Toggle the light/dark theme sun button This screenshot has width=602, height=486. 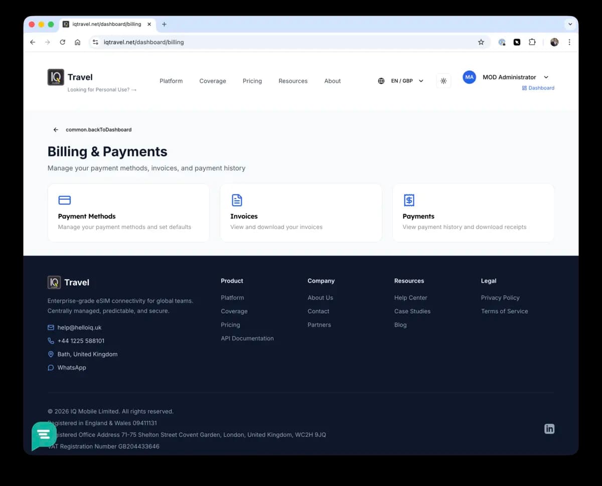click(443, 81)
